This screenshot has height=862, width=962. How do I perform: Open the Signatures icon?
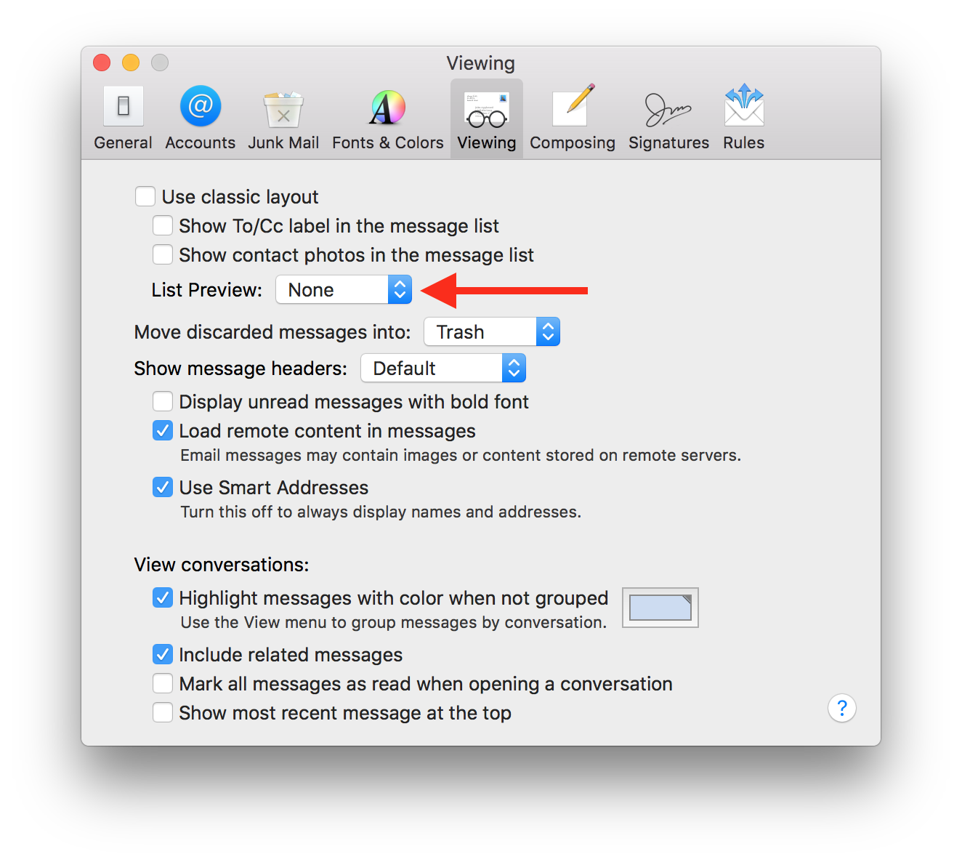pyautogui.click(x=668, y=109)
